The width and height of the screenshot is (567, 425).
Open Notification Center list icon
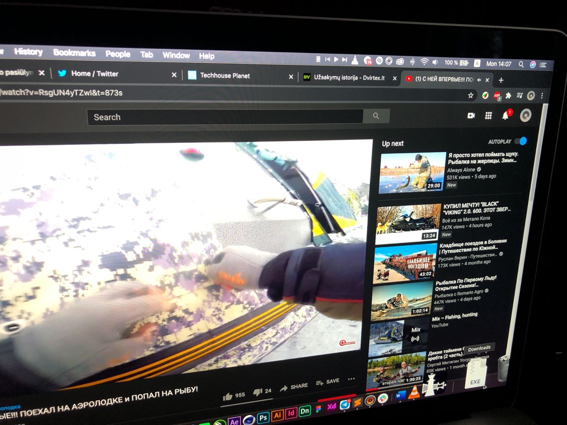[543, 65]
